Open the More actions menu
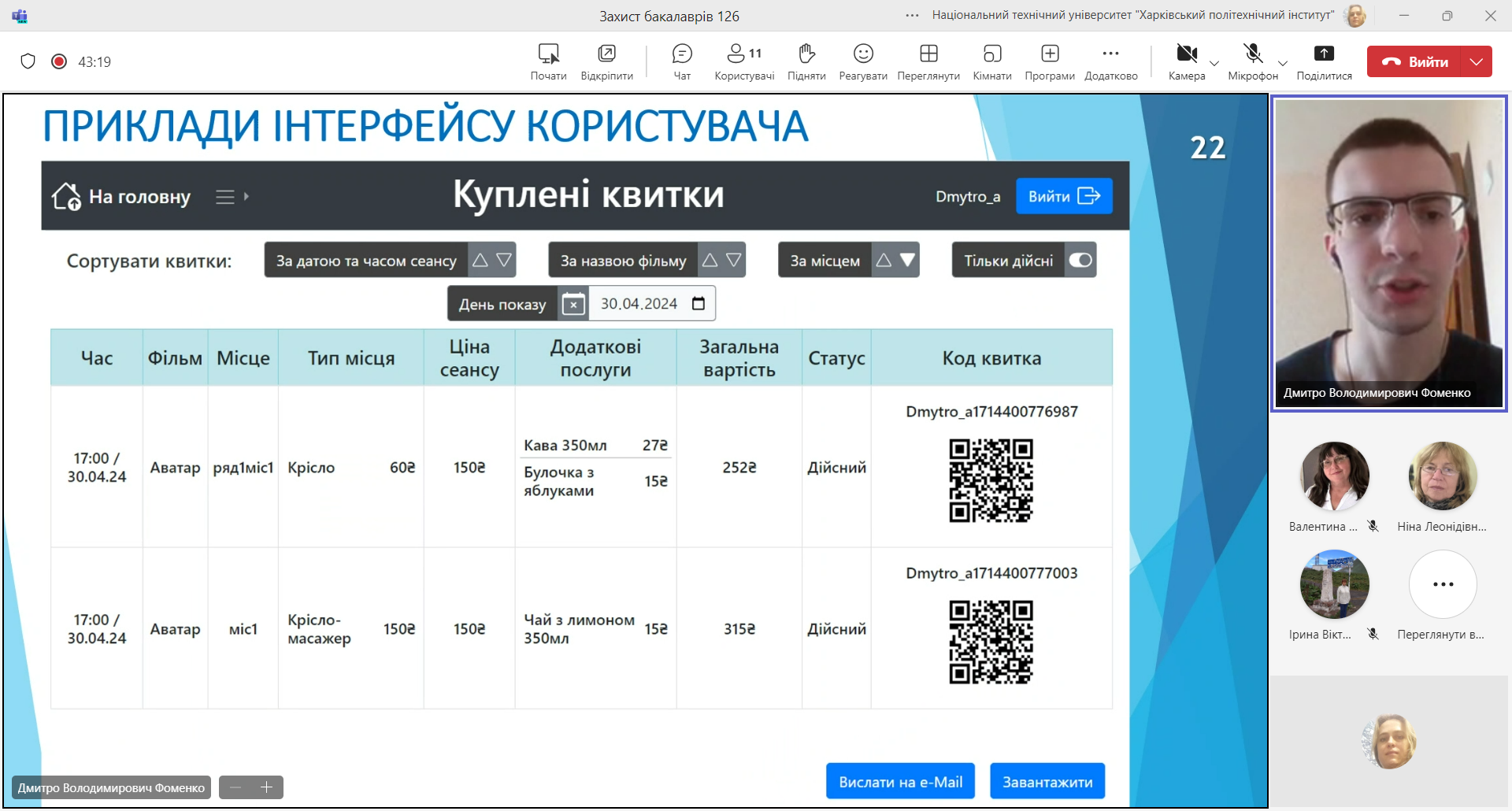Screen dimensions: 1512x811 pos(1110,61)
